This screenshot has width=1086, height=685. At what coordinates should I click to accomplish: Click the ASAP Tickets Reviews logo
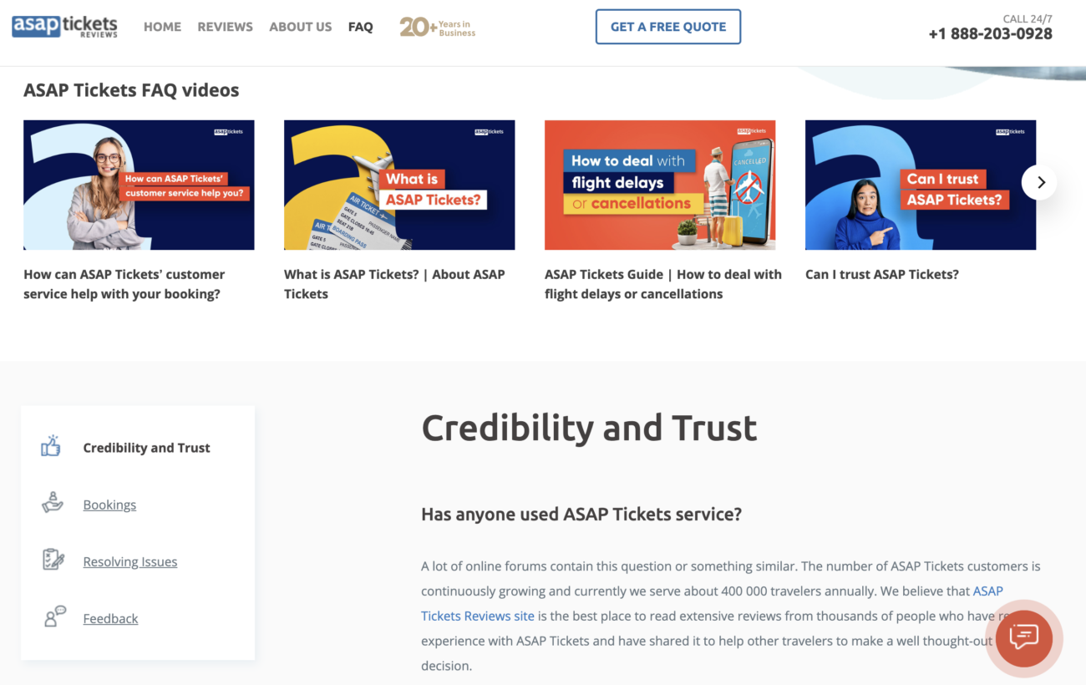[x=64, y=26]
